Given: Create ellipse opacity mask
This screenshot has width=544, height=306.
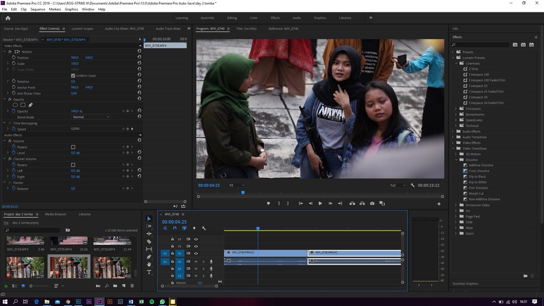Looking at the screenshot, I should click(x=15, y=105).
